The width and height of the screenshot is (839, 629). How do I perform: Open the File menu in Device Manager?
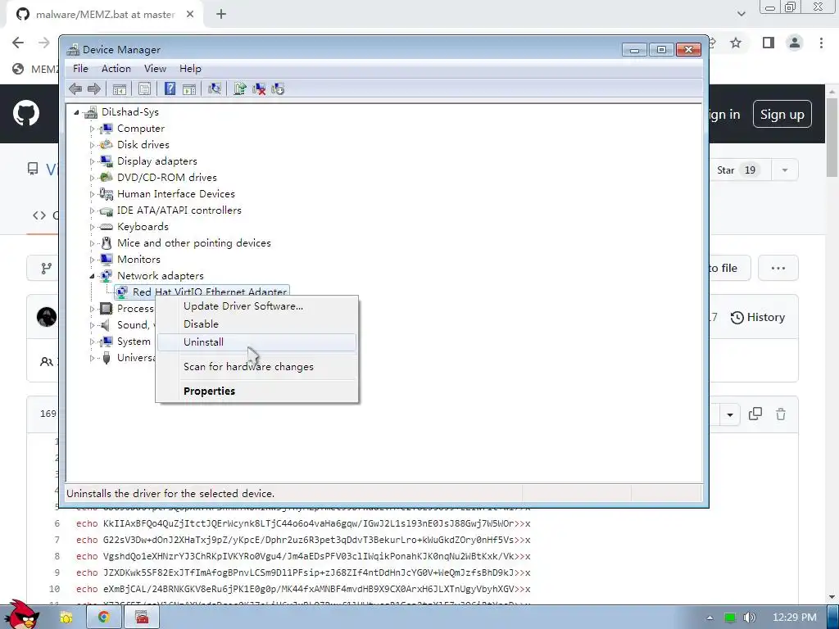80,69
